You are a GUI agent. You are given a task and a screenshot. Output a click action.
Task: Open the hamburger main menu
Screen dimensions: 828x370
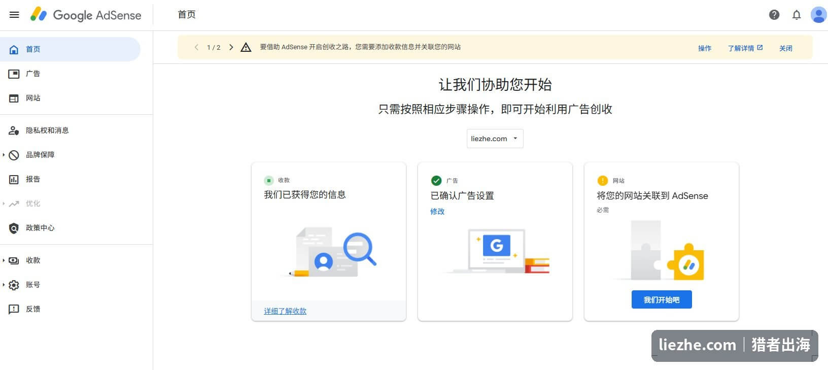(x=14, y=15)
